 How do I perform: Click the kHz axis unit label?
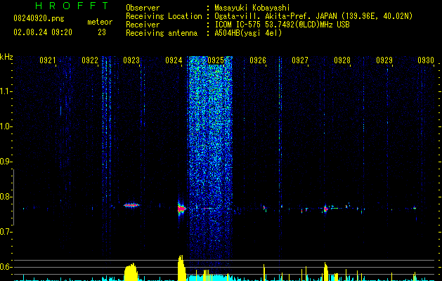[6, 57]
